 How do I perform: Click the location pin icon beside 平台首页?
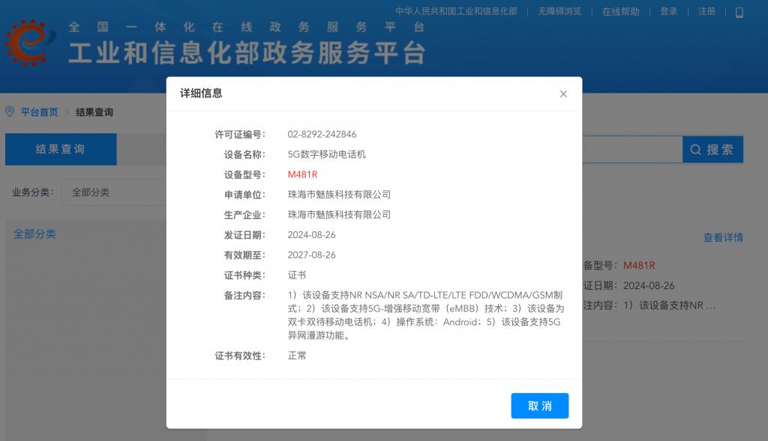pyautogui.click(x=10, y=112)
